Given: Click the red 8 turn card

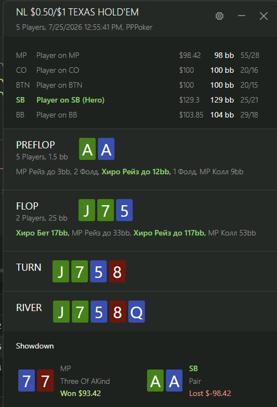Looking at the screenshot, I should pyautogui.click(x=117, y=272).
